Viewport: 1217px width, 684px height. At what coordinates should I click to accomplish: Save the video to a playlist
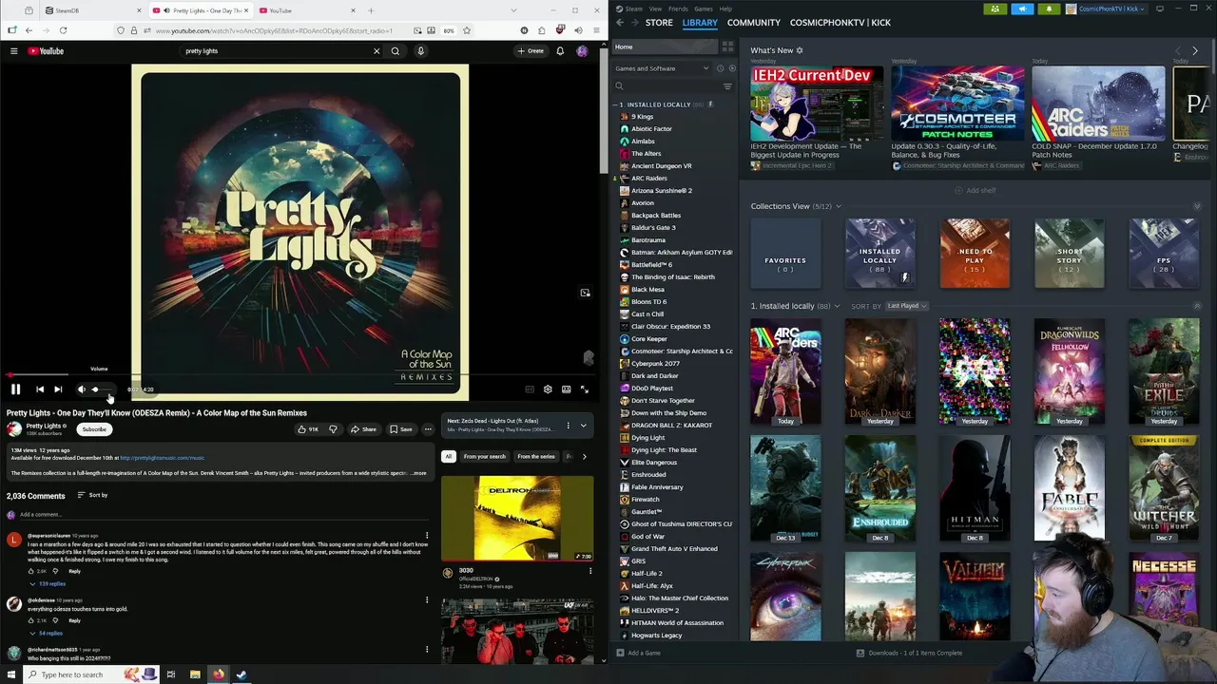click(401, 429)
